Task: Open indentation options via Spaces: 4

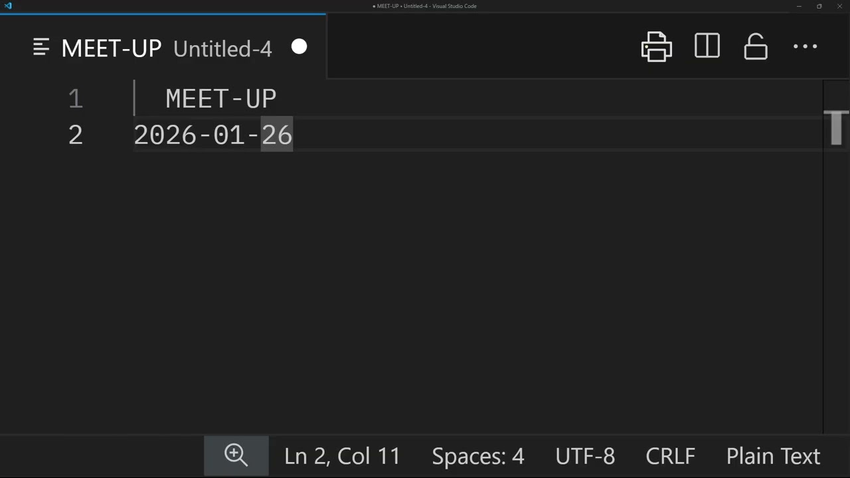Action: coord(477,456)
